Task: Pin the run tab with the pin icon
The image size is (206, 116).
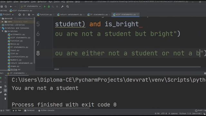Action: pyautogui.click(x=1, y=92)
